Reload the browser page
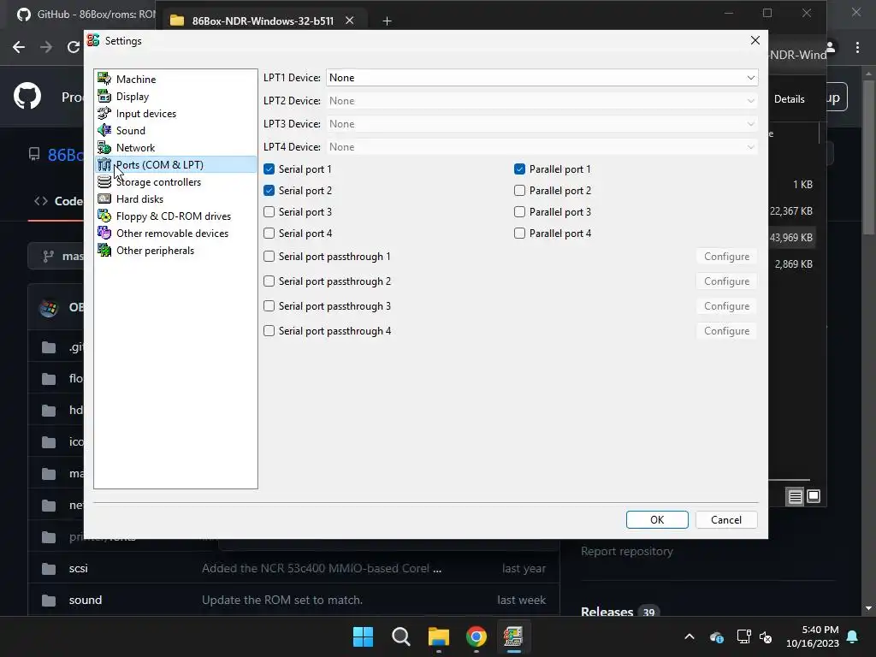The width and height of the screenshot is (876, 657). click(74, 47)
